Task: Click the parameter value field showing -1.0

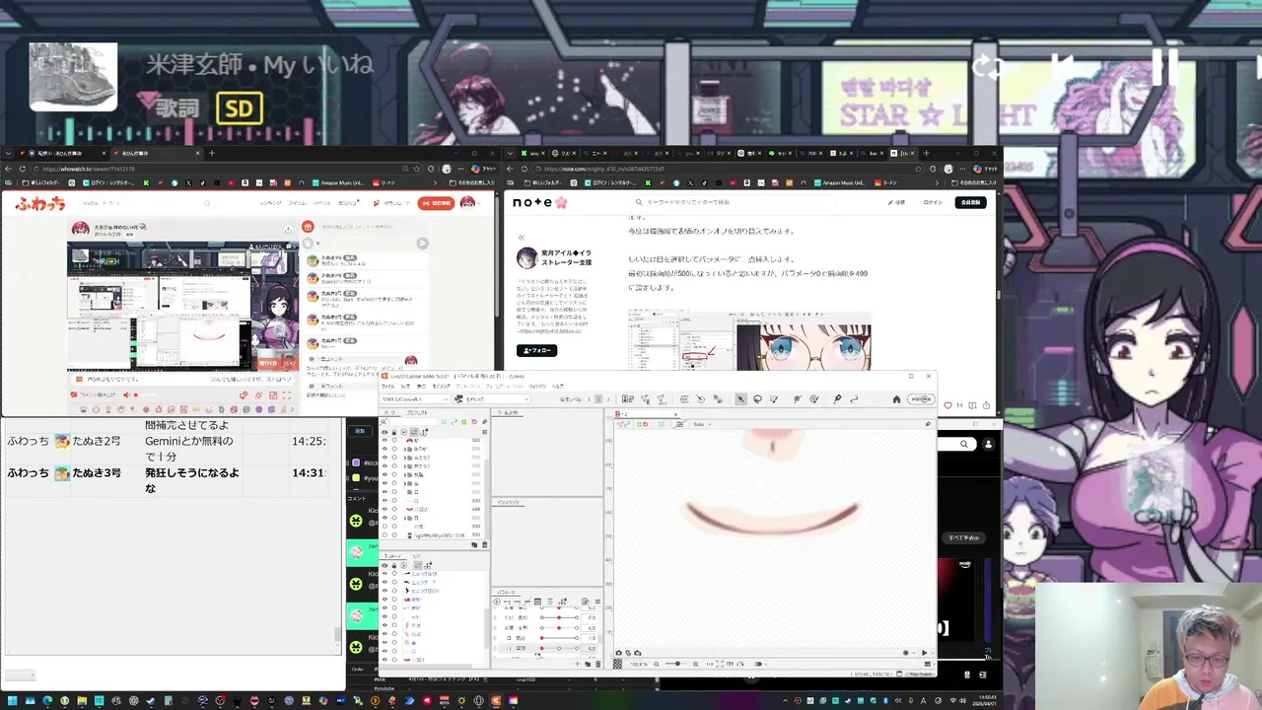Action: click(590, 638)
